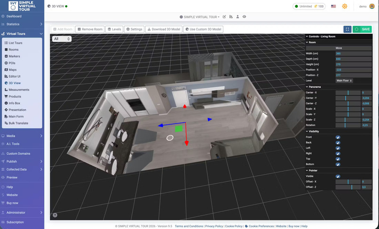
Task: Open the 3D view Settings button
Action: pos(134,29)
